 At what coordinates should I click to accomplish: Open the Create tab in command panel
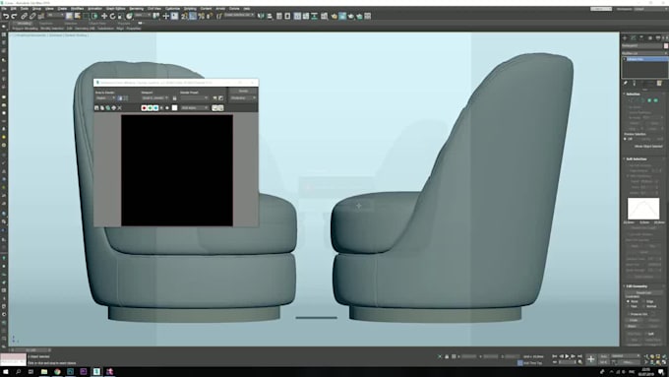625,38
